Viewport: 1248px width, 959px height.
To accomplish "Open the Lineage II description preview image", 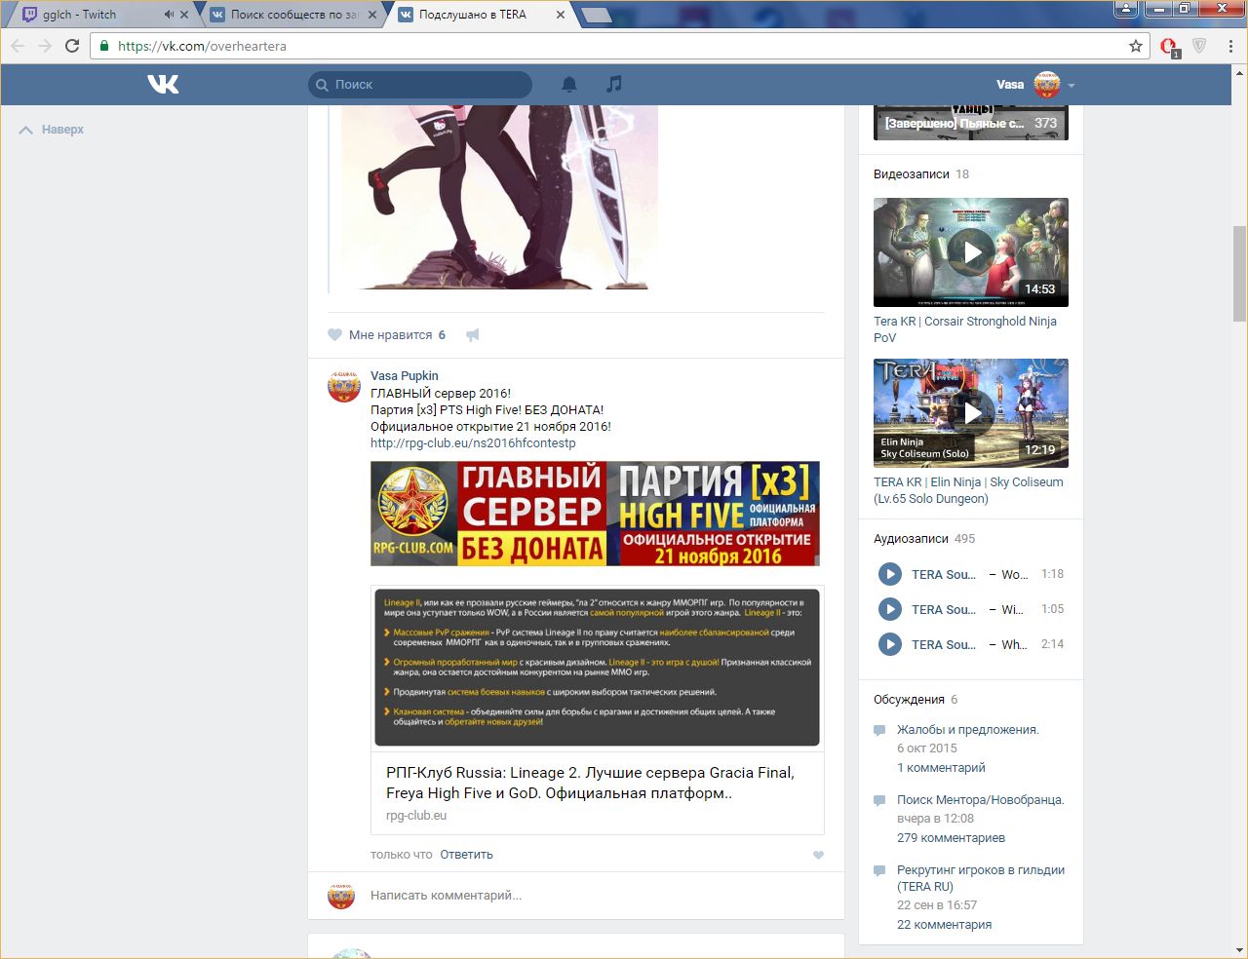I will point(598,668).
